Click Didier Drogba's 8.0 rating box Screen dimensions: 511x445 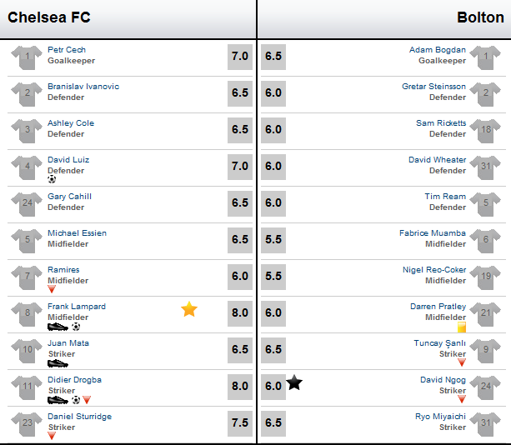(x=240, y=386)
